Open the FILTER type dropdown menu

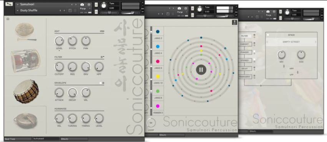coord(102,57)
